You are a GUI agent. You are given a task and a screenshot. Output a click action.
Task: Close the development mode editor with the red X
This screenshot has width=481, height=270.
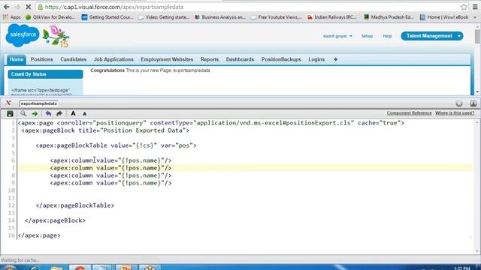8,103
